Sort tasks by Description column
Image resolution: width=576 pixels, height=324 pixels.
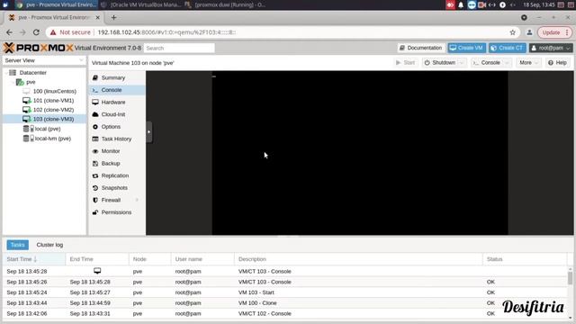tap(358, 259)
